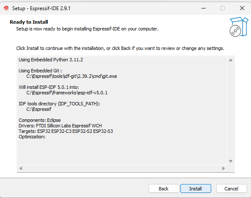The height and width of the screenshot is (198, 251).
Task: Click the red Espressif logo icon
Action: point(6,8)
